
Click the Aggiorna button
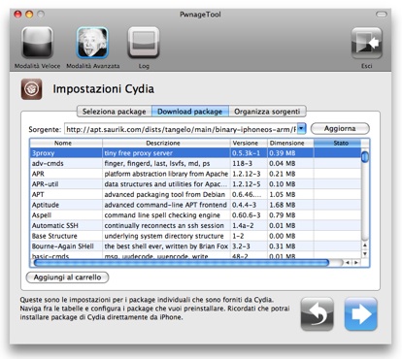pos(340,128)
